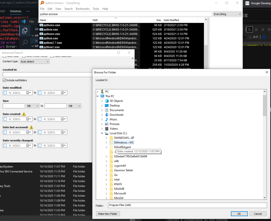Select the Downloads arrow icon

[x=107, y=115]
